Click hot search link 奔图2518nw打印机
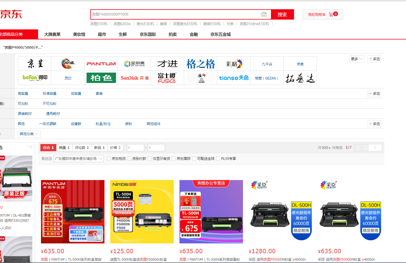Image resolution: width=406 pixels, height=263 pixels. click(x=254, y=24)
